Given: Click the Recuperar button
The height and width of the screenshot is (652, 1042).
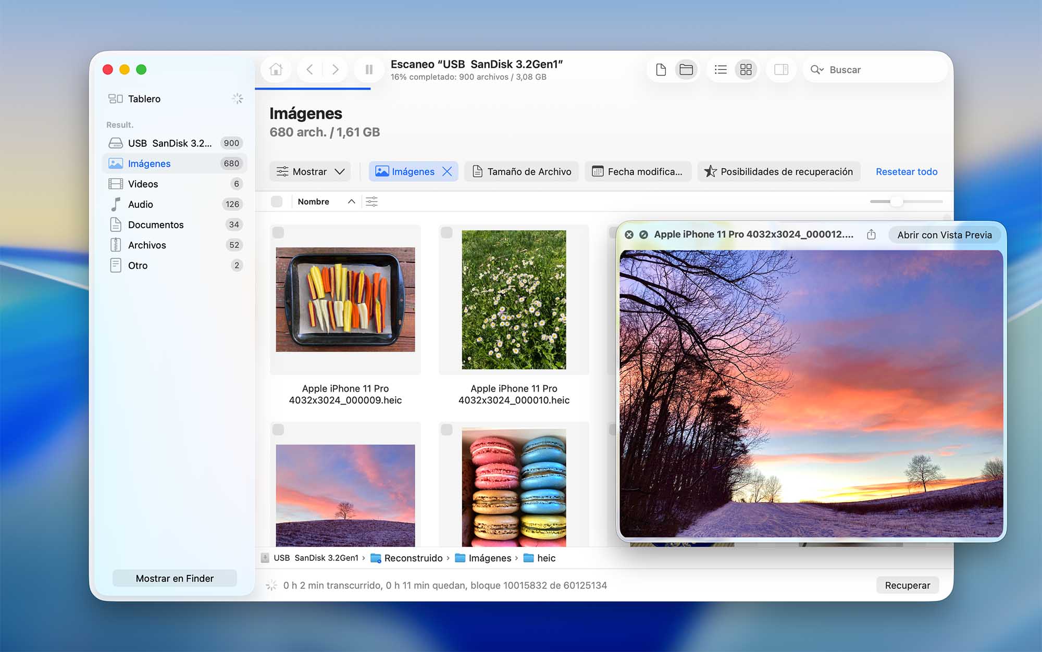Looking at the screenshot, I should (x=907, y=585).
